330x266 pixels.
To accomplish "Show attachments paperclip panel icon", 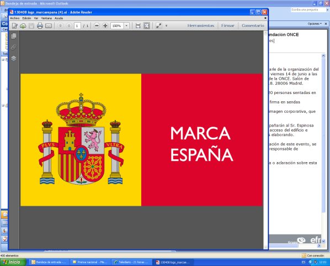I will pos(14,47).
